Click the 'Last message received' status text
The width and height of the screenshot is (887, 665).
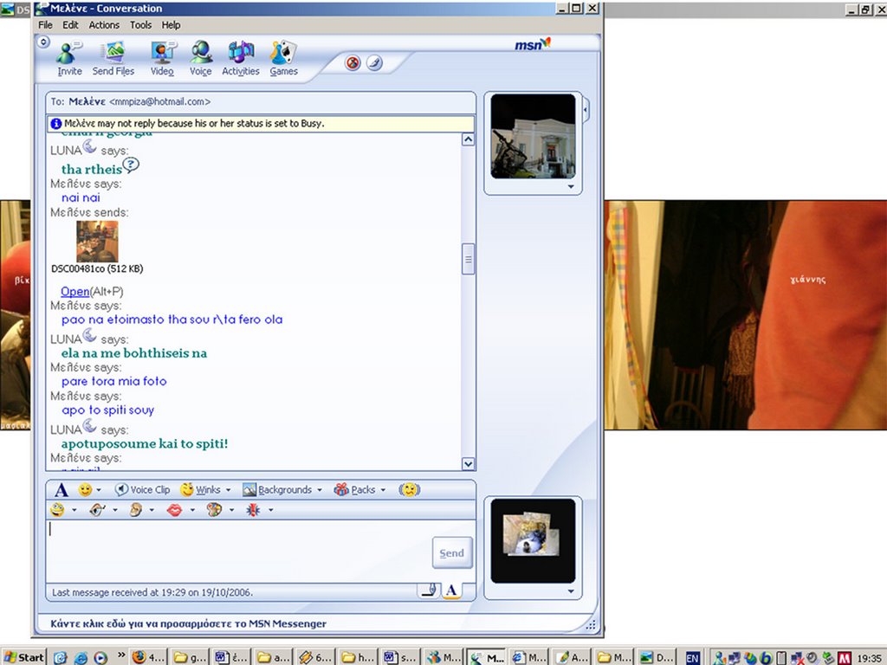tap(152, 592)
